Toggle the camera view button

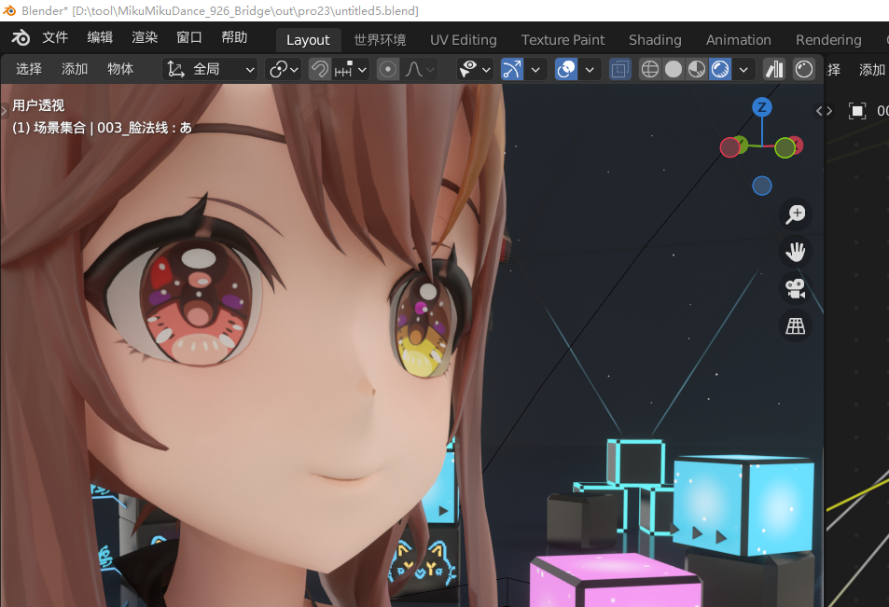coord(796,288)
